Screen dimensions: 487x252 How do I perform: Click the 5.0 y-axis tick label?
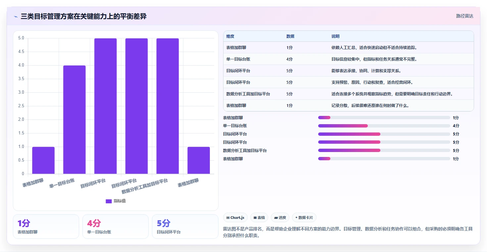pyautogui.click(x=21, y=38)
